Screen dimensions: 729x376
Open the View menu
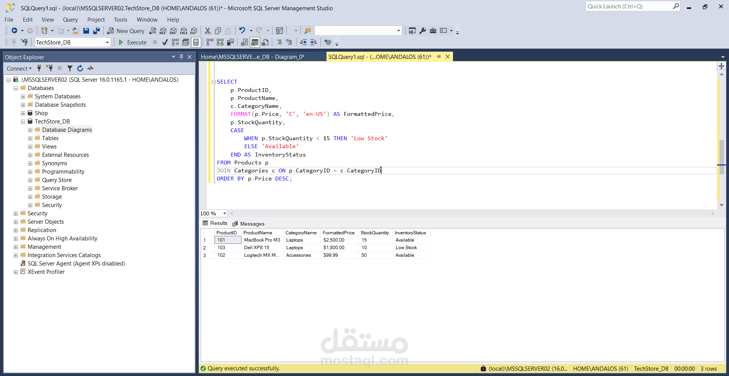click(x=48, y=20)
